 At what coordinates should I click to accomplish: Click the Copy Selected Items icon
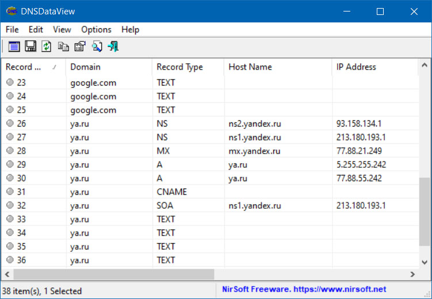[x=63, y=46]
